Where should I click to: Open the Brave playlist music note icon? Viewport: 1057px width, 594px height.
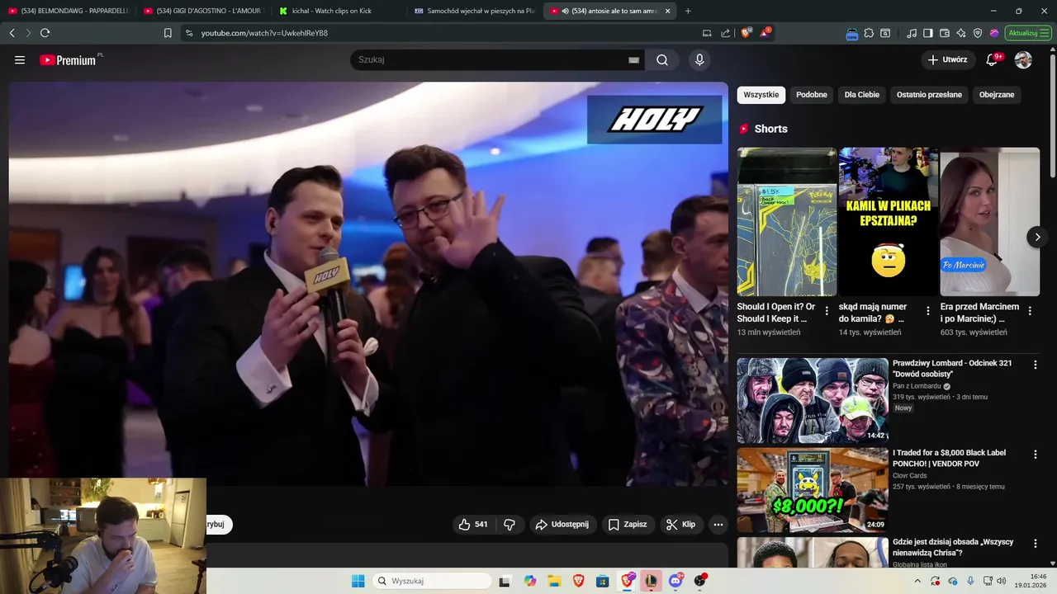point(912,33)
